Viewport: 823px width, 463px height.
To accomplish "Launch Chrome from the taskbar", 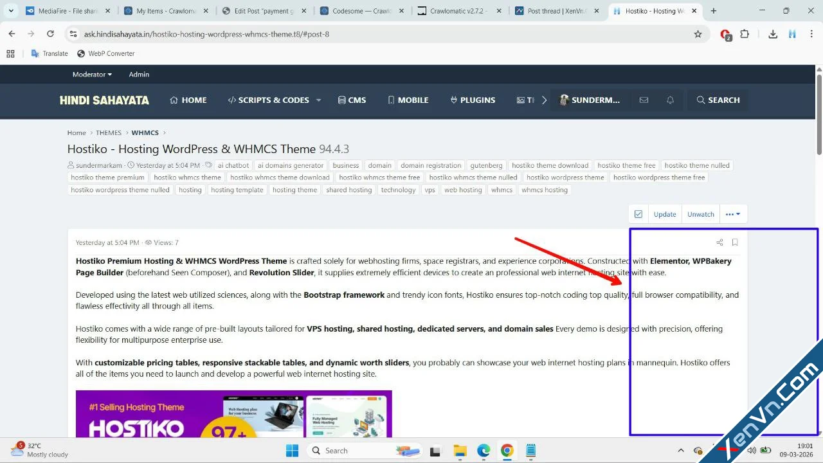I will 507,450.
